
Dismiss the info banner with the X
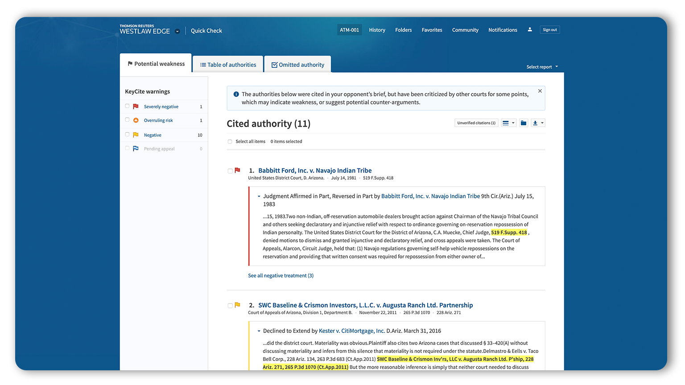[x=540, y=91]
